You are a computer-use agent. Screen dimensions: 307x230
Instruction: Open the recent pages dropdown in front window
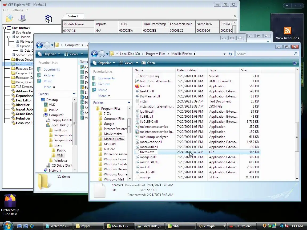coord(107,54)
